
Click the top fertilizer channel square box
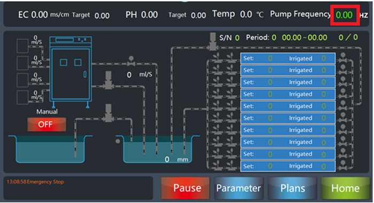tap(22, 46)
